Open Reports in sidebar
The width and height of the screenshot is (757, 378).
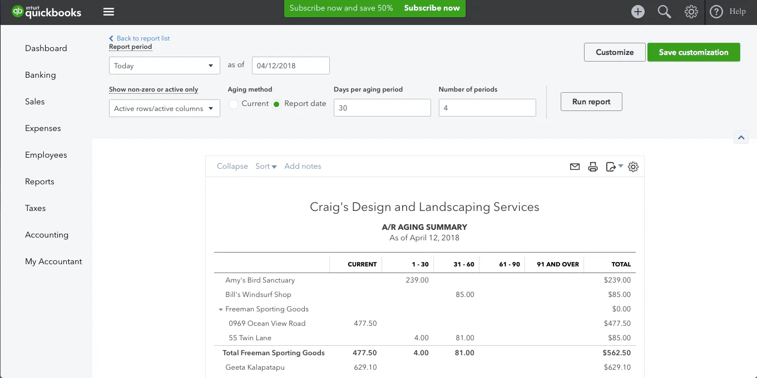pos(39,182)
